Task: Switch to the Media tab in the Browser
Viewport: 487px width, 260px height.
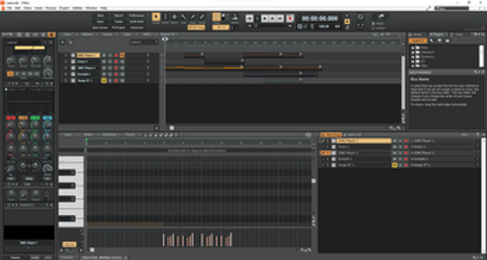Action: click(x=418, y=35)
